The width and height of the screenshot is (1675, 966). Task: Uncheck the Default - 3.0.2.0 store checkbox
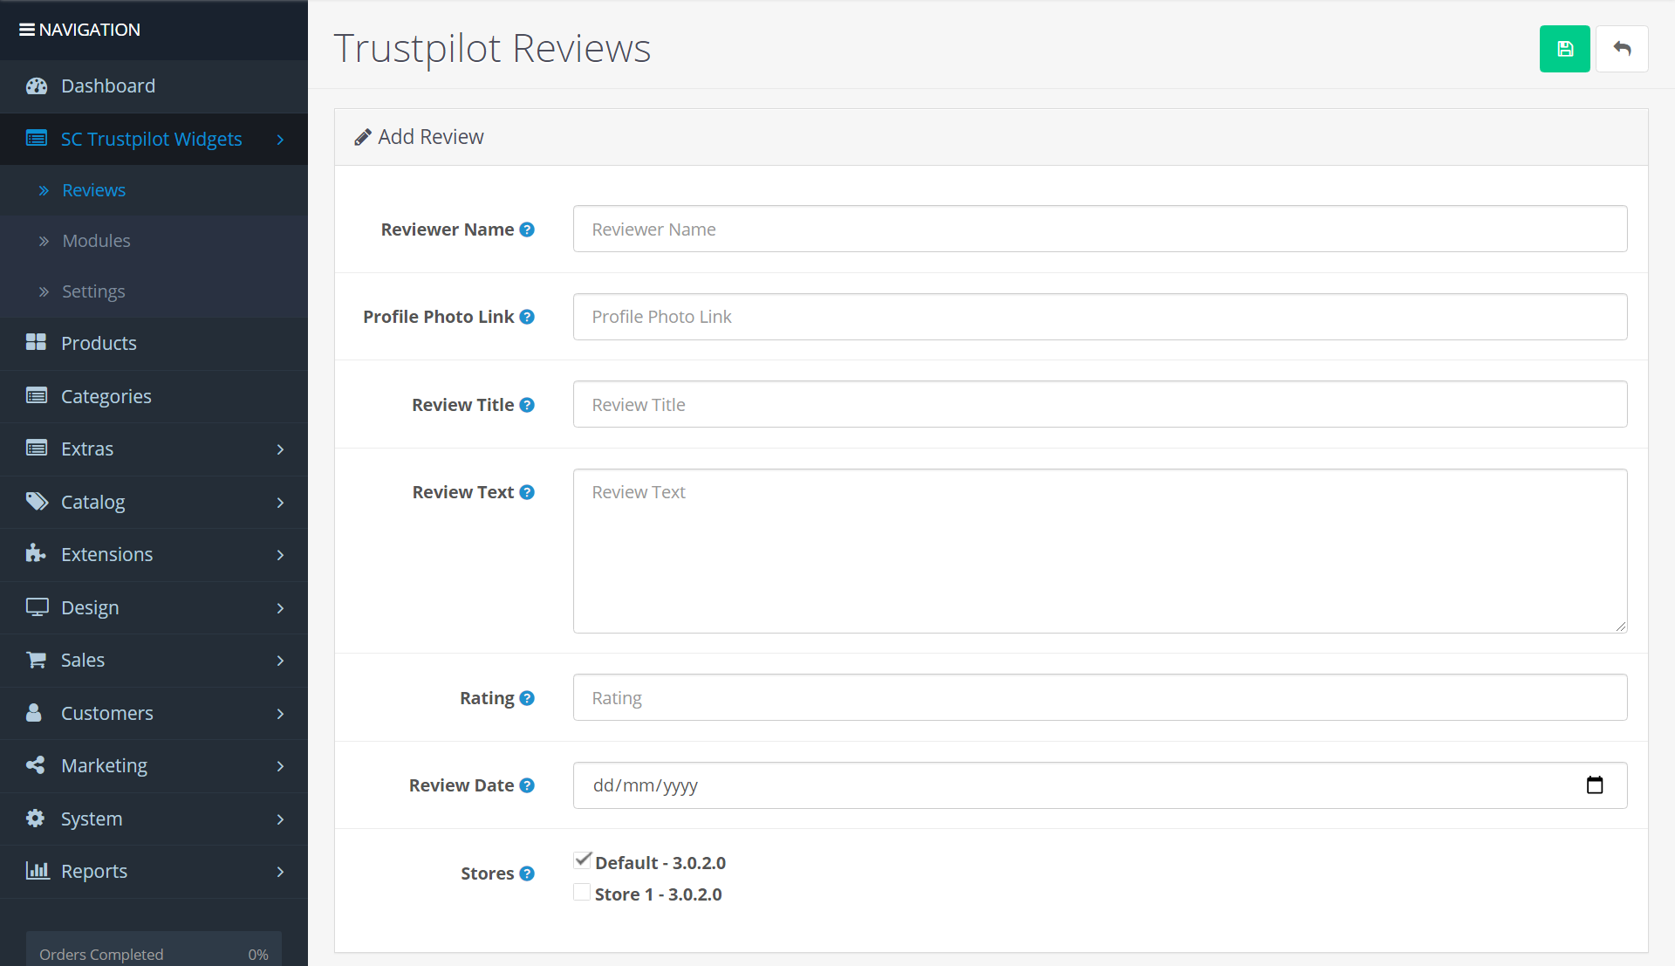(x=583, y=860)
